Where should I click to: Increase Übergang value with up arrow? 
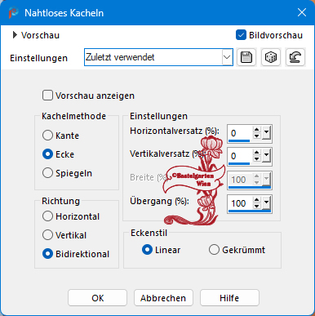pos(257,200)
